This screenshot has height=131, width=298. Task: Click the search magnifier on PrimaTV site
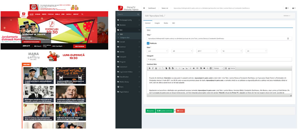[82, 14]
